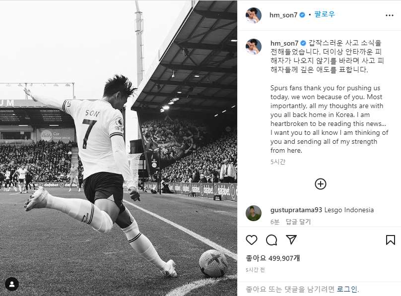
Task: Open hm_son7 profile picture in the header
Action: (254, 15)
